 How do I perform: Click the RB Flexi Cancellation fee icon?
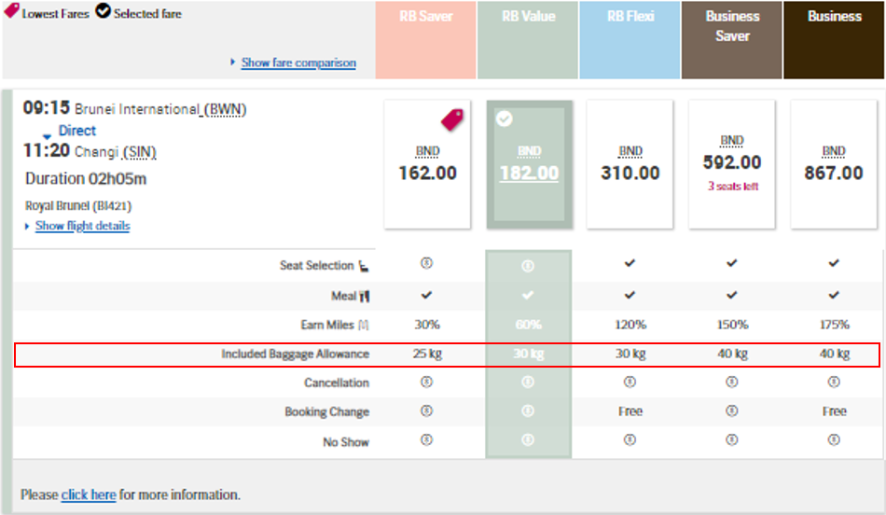click(x=630, y=383)
